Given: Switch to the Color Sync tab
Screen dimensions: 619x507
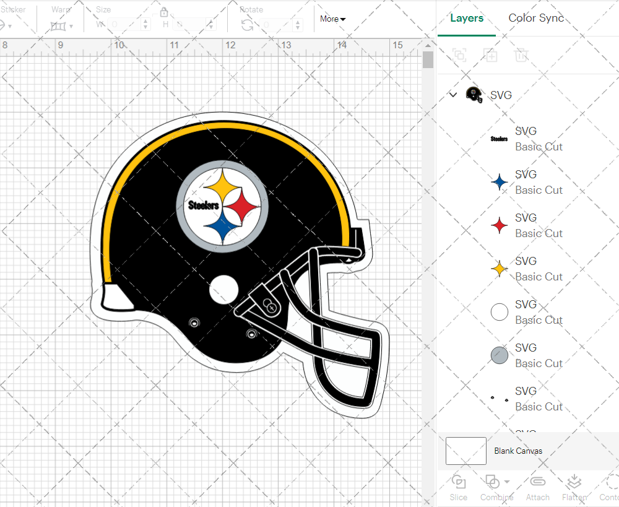Looking at the screenshot, I should coord(536,18).
